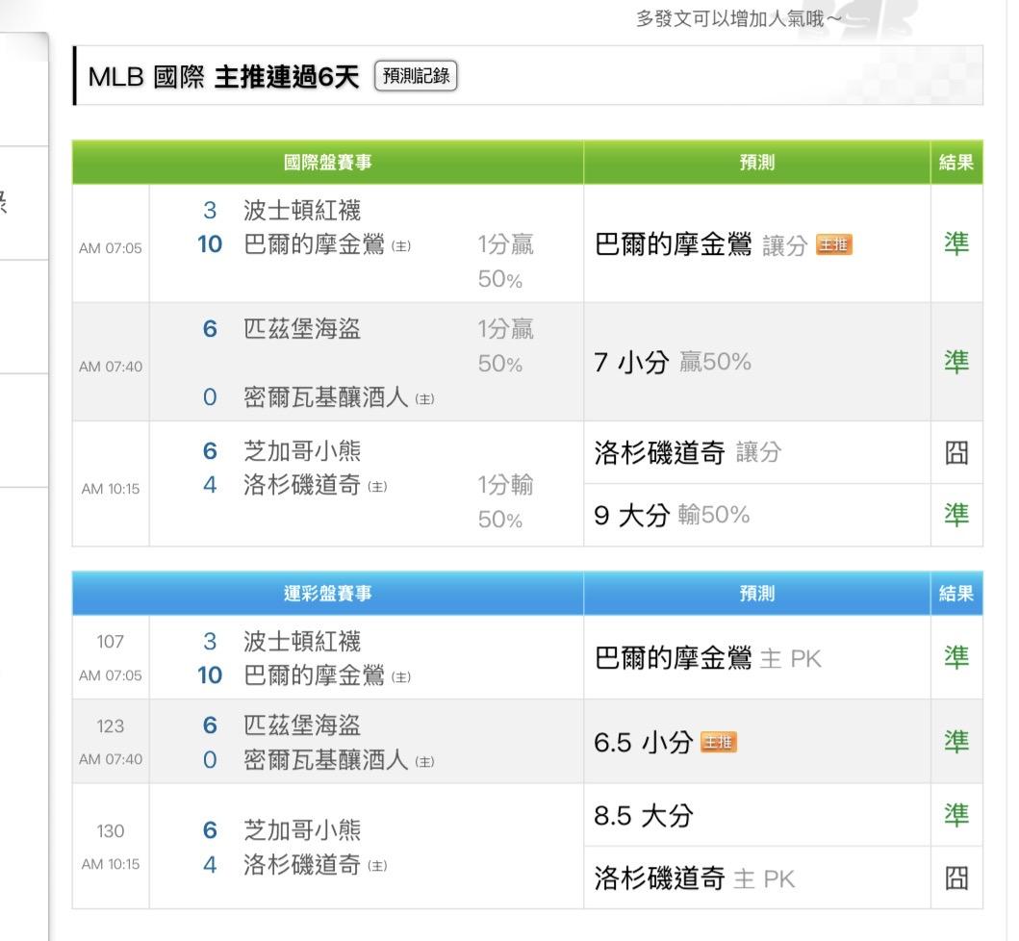Click the prediction 洛杉磯道奇 讓分
Screen dimensions: 1019x941
(688, 452)
